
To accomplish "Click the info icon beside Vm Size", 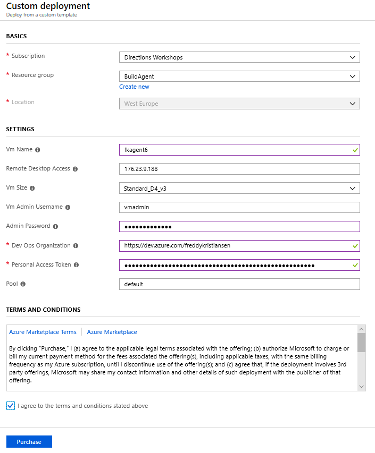I will (x=33, y=188).
